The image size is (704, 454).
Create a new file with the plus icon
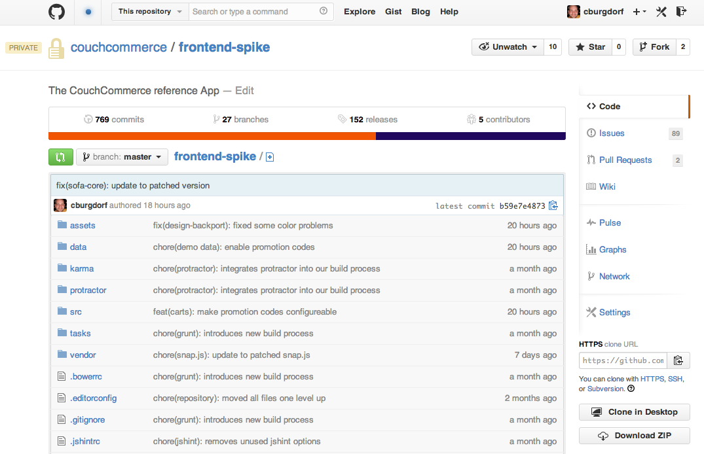(x=270, y=157)
